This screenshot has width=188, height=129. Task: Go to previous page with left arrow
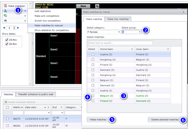coord(4,28)
